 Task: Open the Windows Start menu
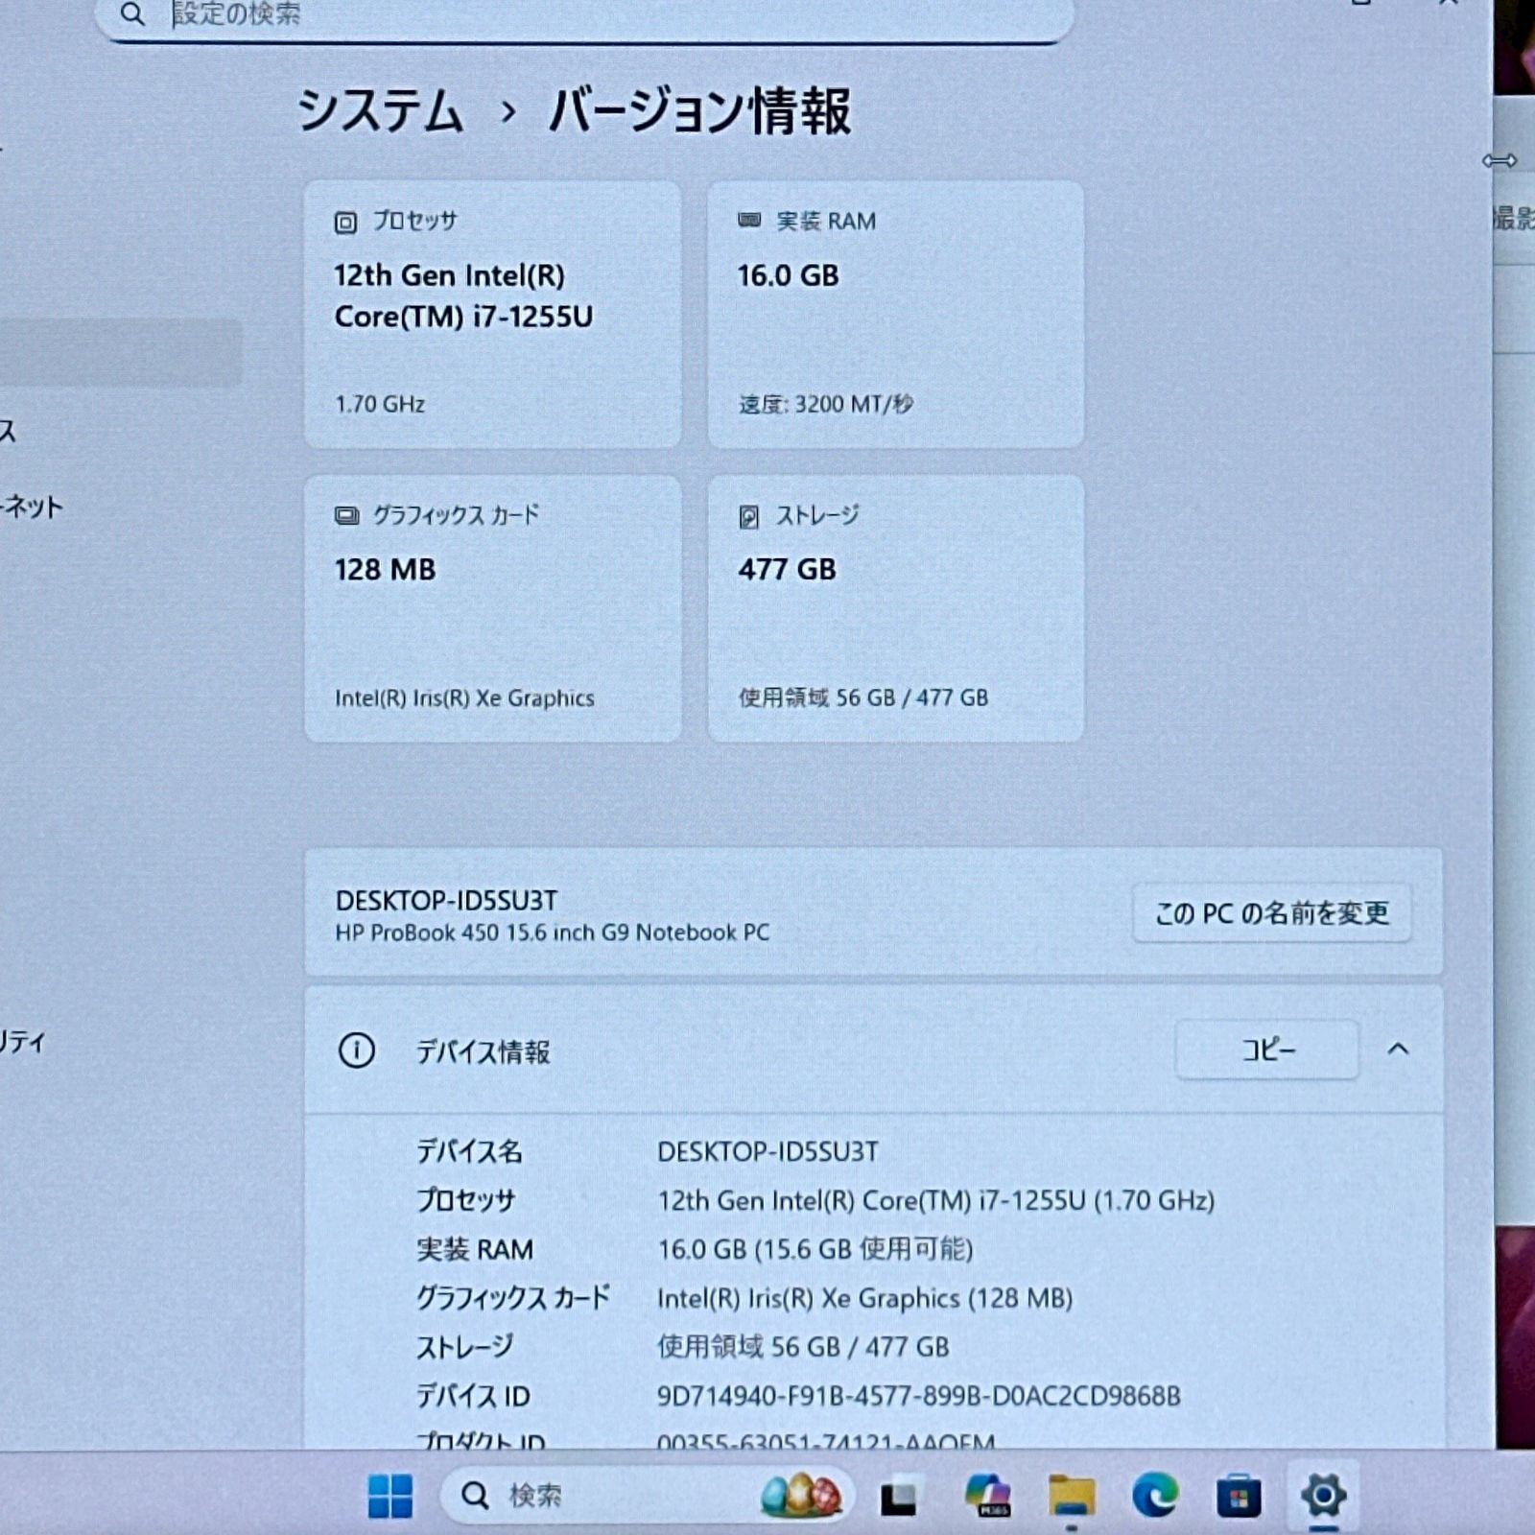(390, 1496)
